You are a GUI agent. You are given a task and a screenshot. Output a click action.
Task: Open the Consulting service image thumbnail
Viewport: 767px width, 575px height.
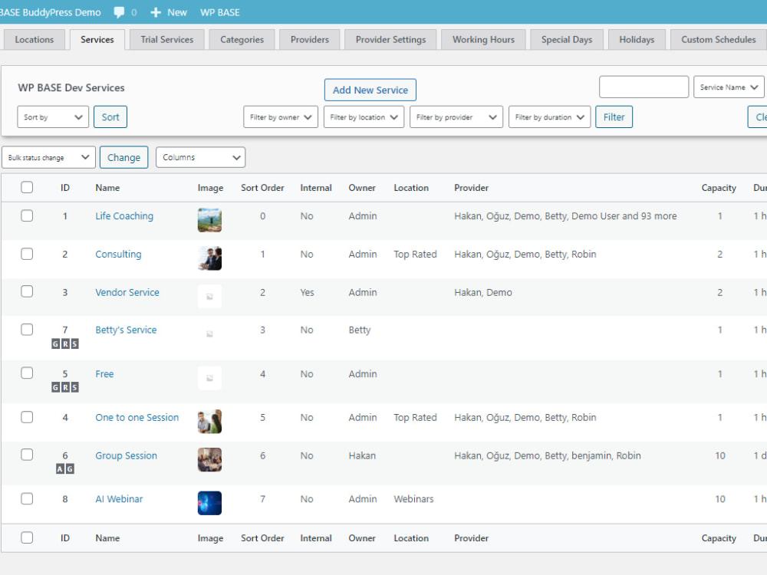point(209,258)
